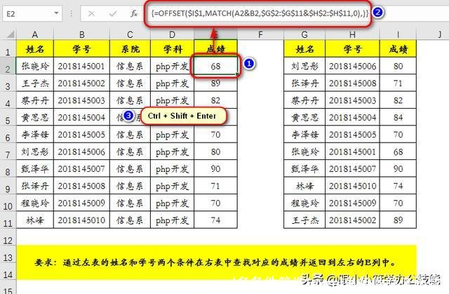449x294 pixels.
Task: Click cell A5 containing 黄思思
Action: 35,117
